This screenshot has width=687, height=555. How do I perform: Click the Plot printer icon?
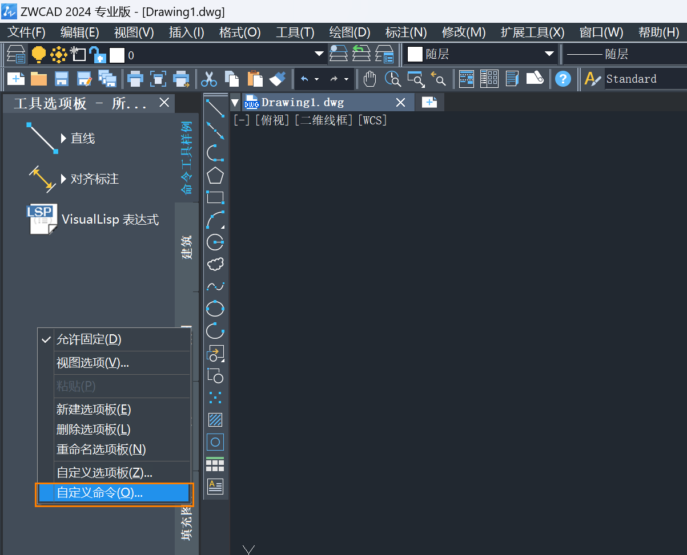pyautogui.click(x=135, y=79)
